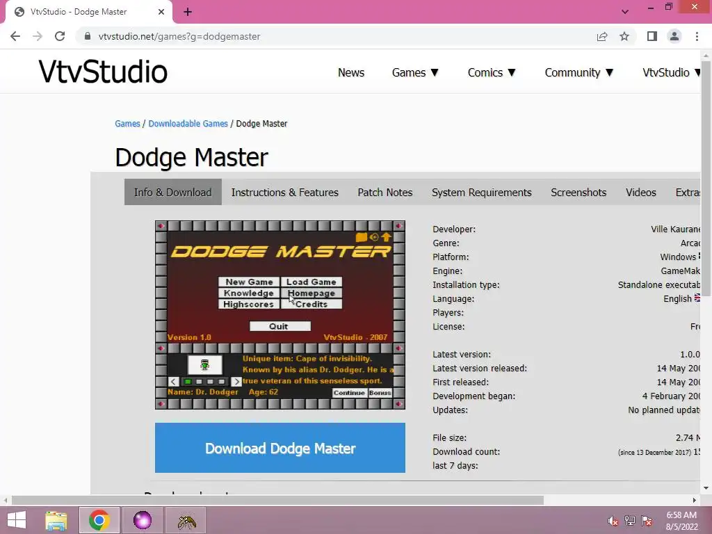
Task: Switch to the Patch Notes tab
Action: (x=385, y=192)
